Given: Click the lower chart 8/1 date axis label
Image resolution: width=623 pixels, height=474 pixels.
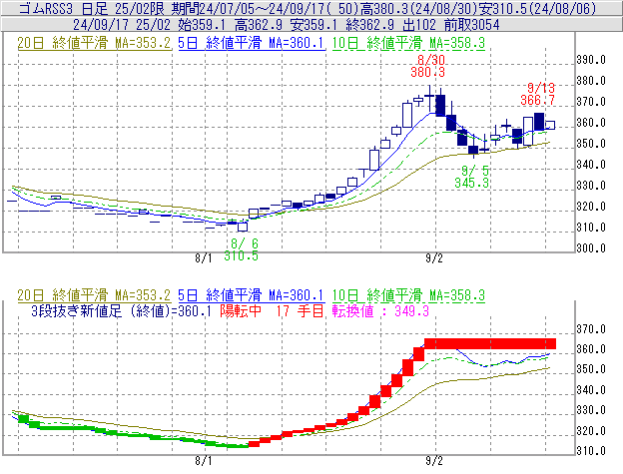Looking at the screenshot, I should tap(204, 461).
